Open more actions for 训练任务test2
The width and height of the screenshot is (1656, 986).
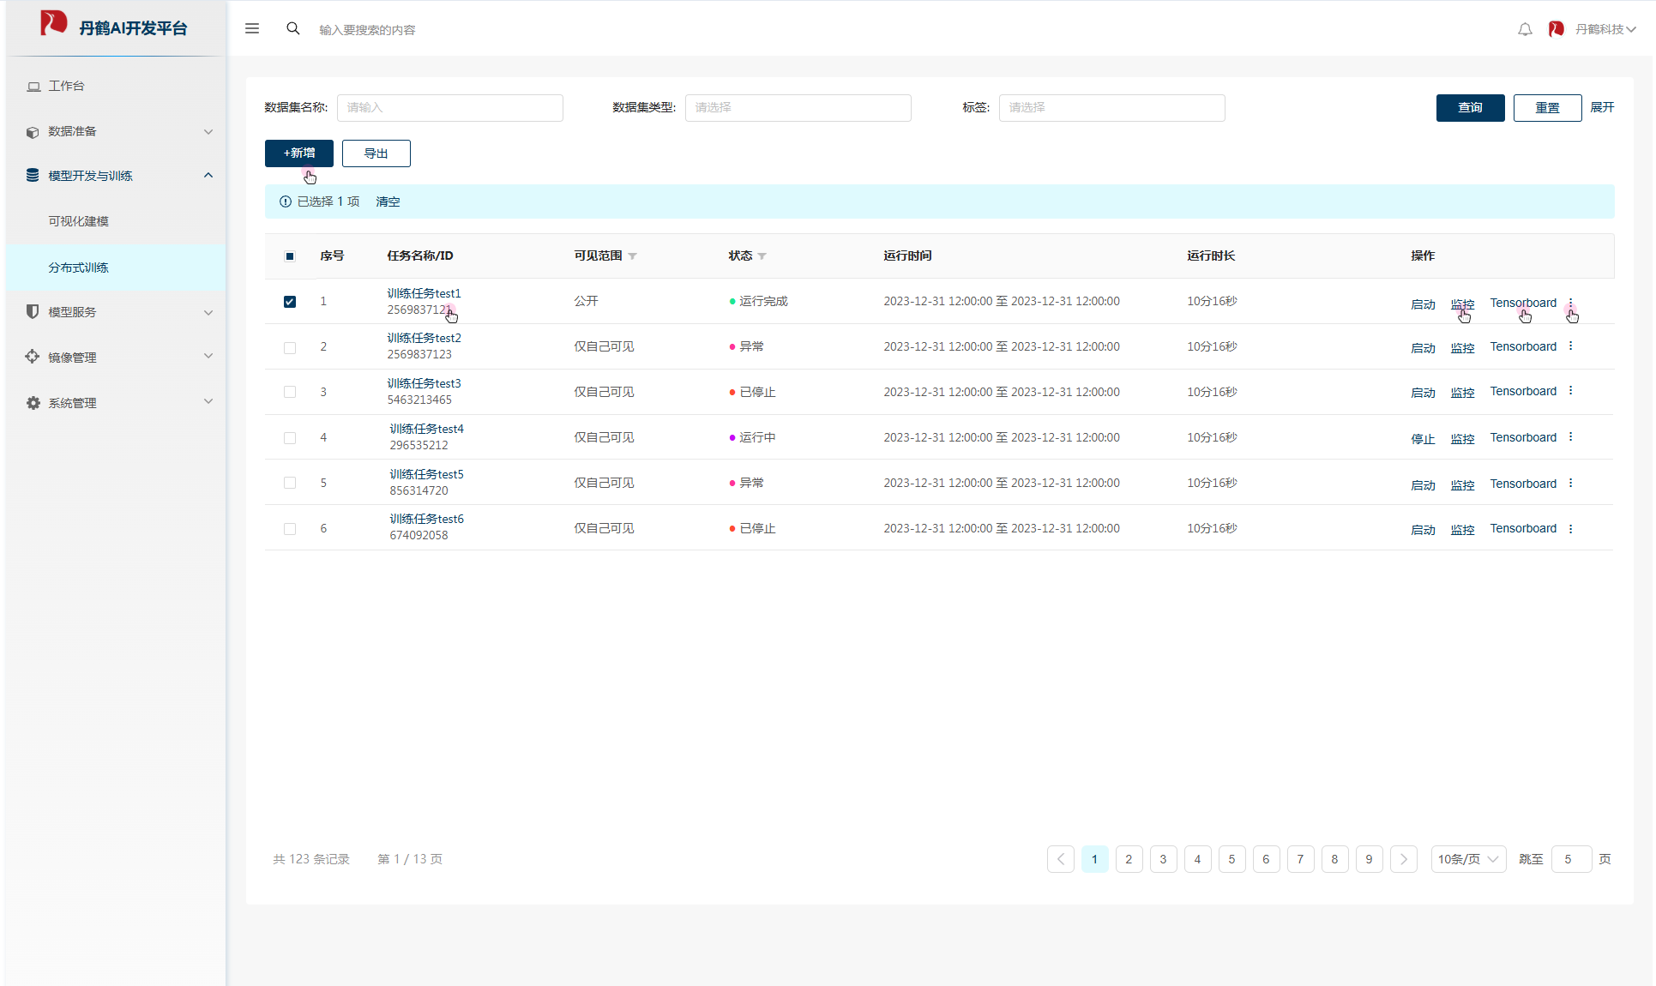(x=1570, y=346)
